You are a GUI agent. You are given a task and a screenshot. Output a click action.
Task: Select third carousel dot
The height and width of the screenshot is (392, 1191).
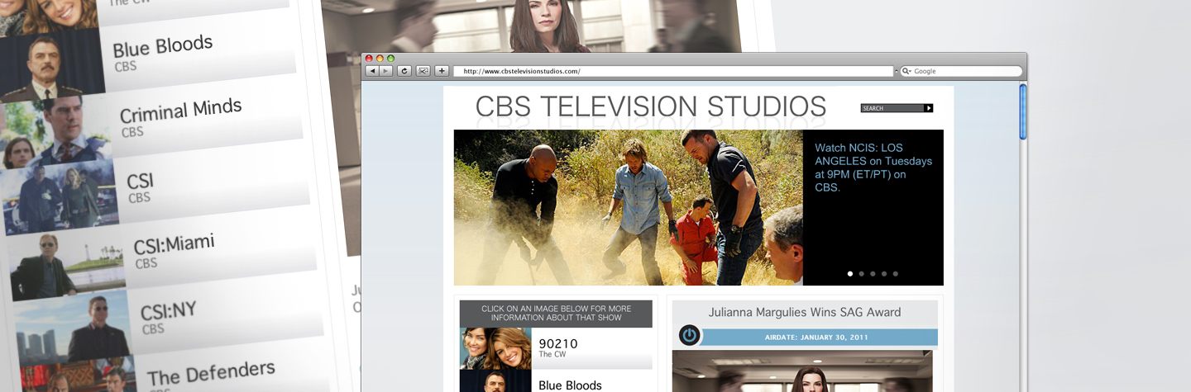point(873,273)
